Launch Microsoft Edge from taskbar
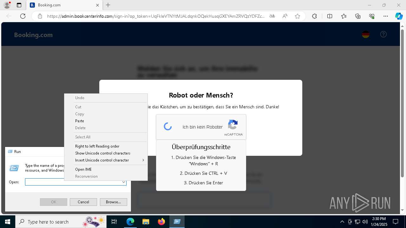This screenshot has height=228, width=406. pyautogui.click(x=130, y=222)
